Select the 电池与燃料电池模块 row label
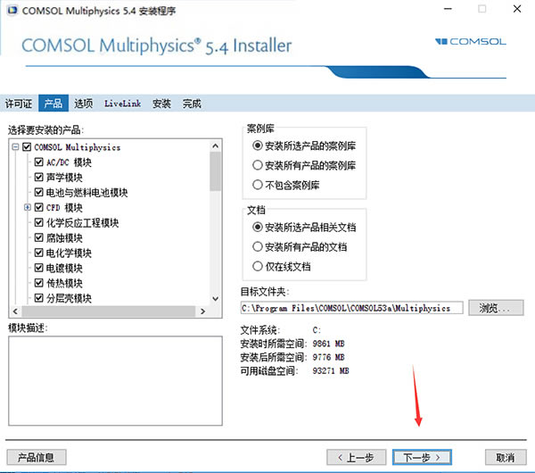The height and width of the screenshot is (473, 535). (x=87, y=192)
